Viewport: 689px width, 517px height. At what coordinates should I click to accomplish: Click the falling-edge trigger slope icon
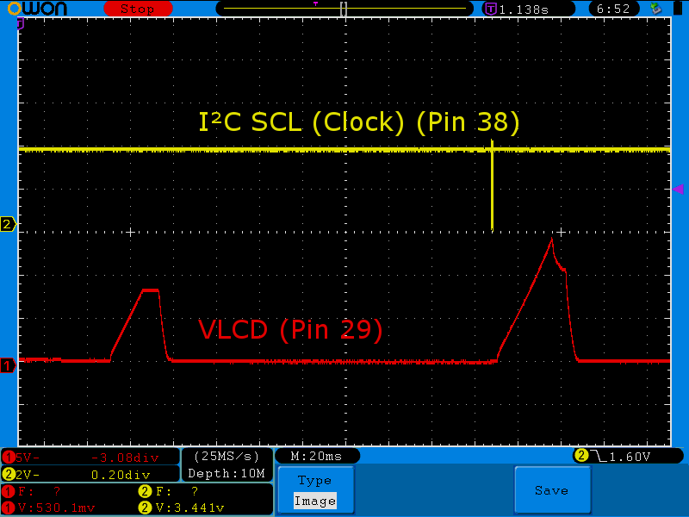598,457
